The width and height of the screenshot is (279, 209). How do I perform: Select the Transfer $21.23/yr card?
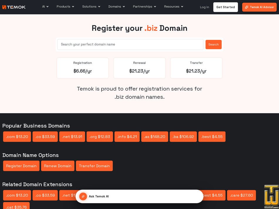pos(196,68)
